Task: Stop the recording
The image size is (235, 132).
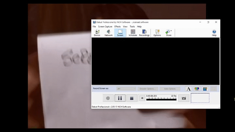Action: click(x=132, y=98)
